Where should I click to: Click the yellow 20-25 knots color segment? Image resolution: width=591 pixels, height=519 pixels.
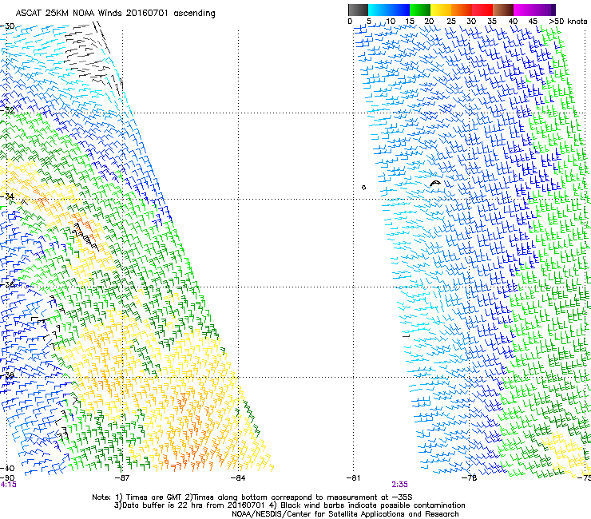(x=441, y=10)
